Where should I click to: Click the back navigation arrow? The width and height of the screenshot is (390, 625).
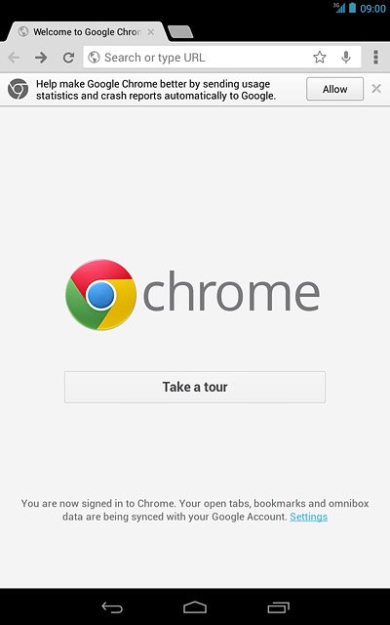(14, 58)
